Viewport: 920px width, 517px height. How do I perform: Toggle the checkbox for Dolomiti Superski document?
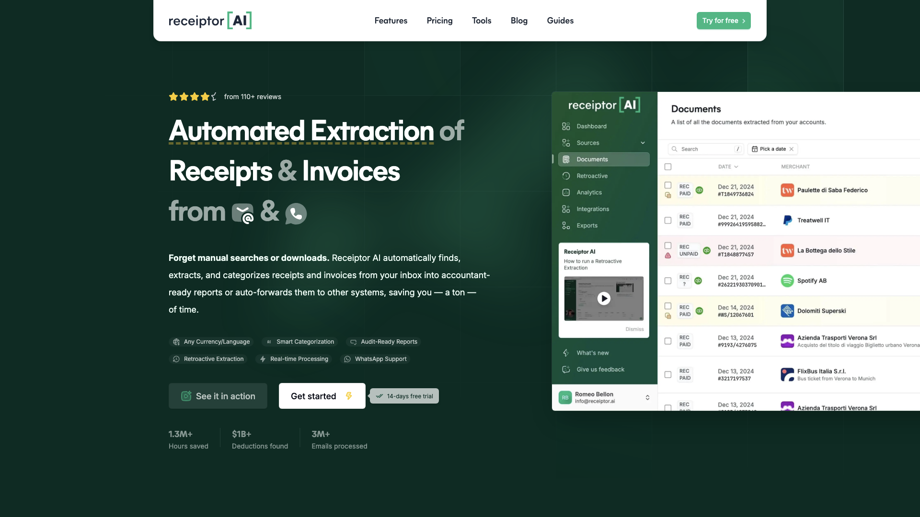668,307
